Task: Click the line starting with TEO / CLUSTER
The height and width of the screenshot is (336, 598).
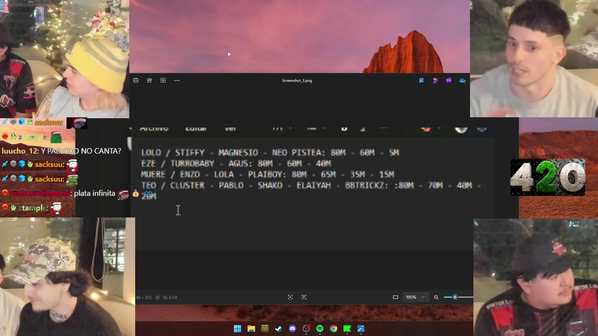Action: pos(311,185)
